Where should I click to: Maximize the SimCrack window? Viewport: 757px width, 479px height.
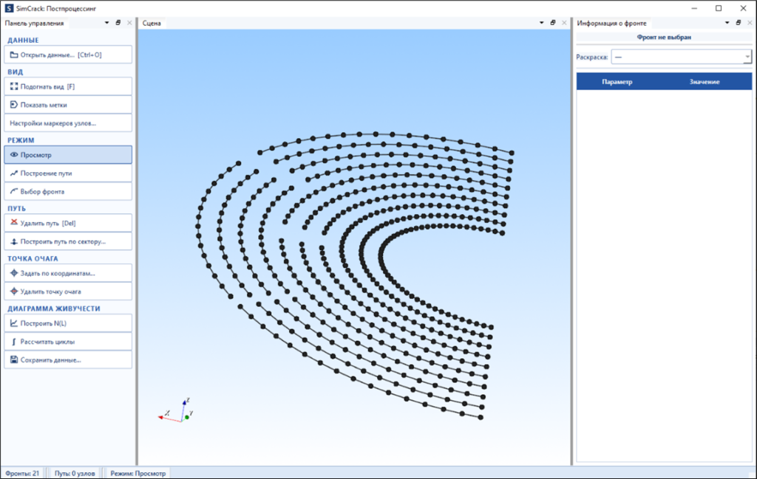point(719,8)
